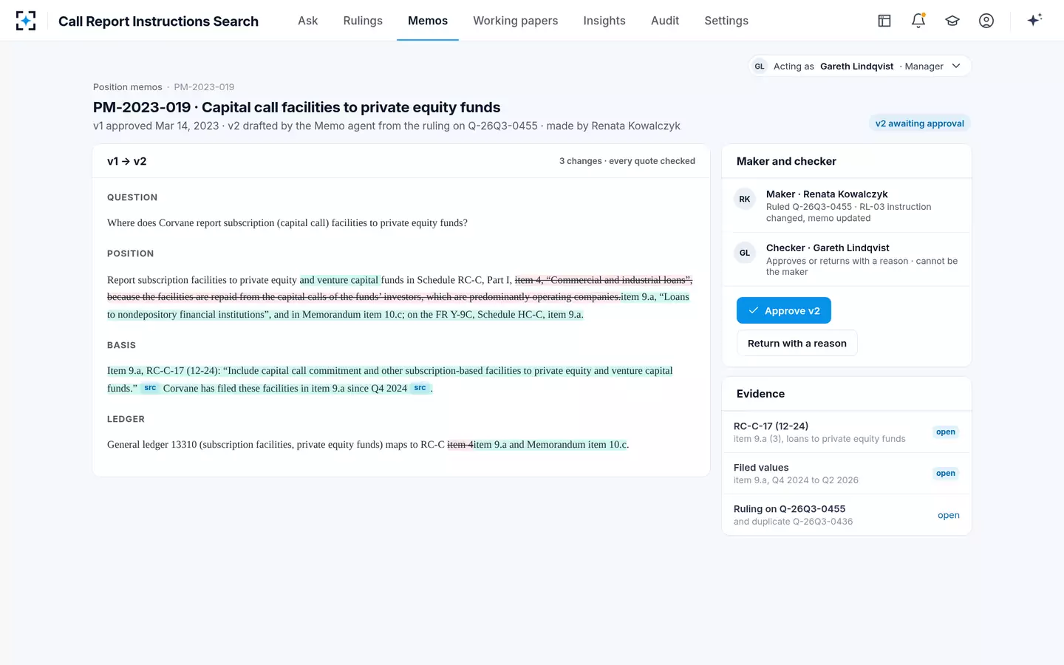The width and height of the screenshot is (1064, 665).
Task: Click the 'v1 → v2' diff header
Action: pos(127,161)
